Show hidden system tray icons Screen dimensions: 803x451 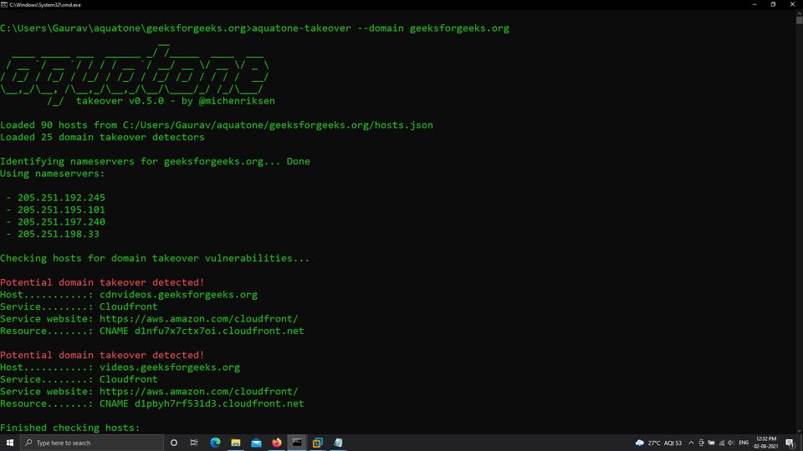coord(692,443)
